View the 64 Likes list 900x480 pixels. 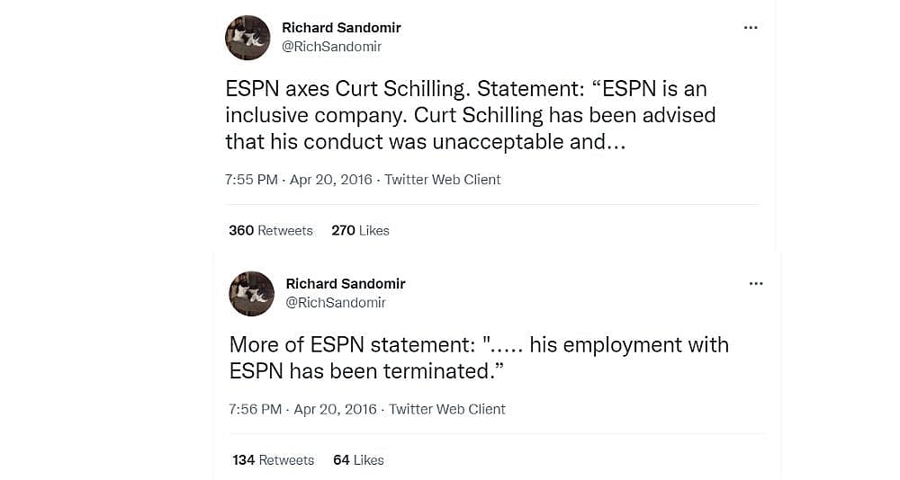(358, 459)
